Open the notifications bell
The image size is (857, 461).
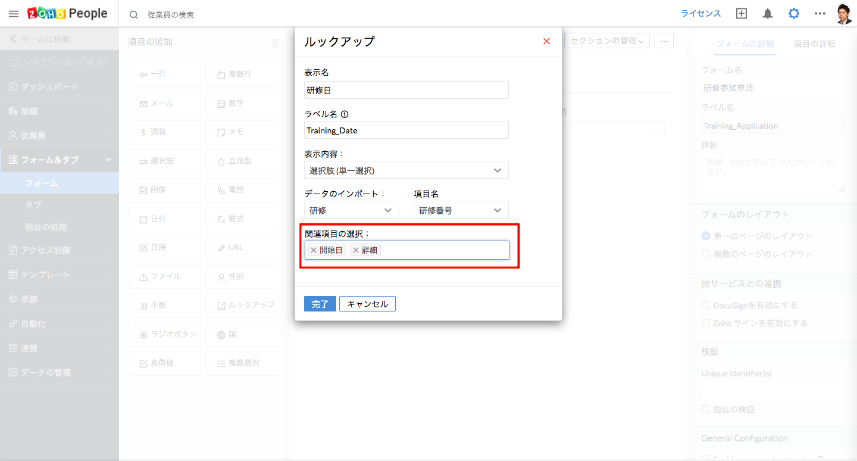[x=768, y=14]
